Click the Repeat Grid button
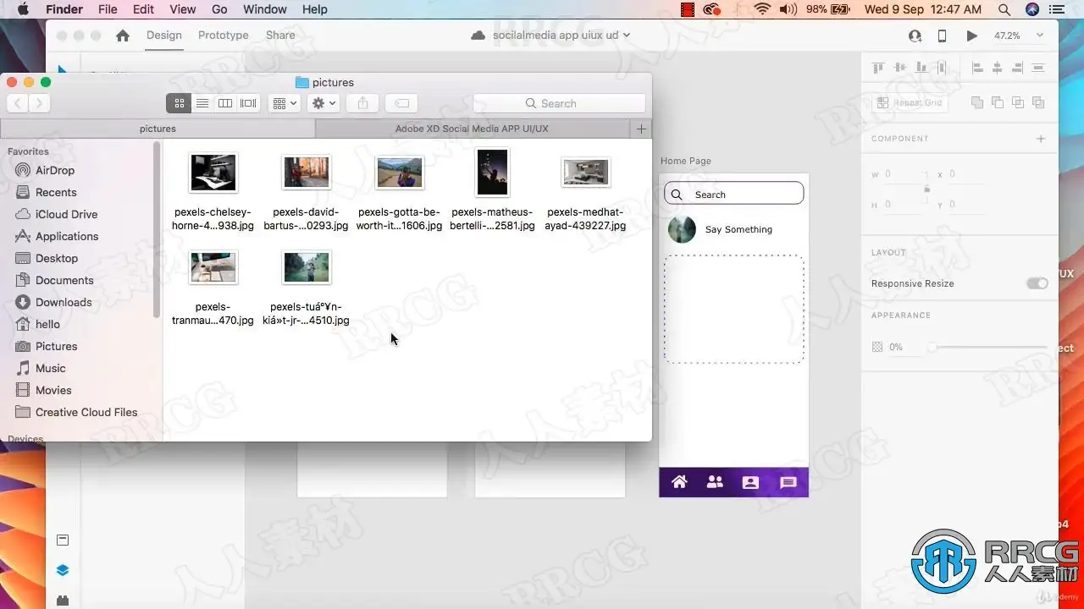Screen dimensions: 1084x609 [910, 102]
